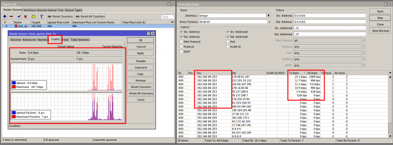Add a new simple queue with plus icon
This screenshot has width=393, height=145.
pos(5,16)
